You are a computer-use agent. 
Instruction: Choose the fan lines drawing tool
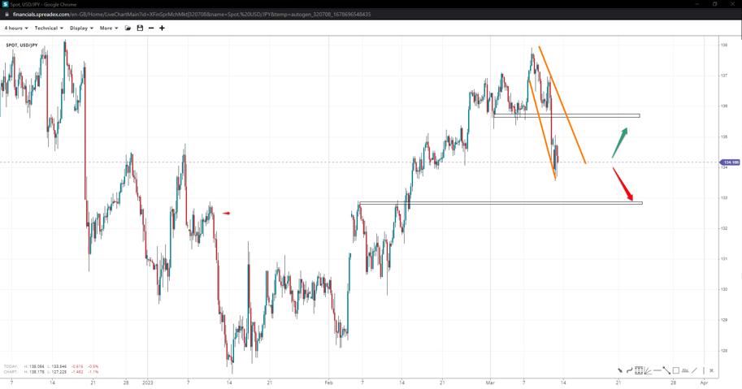pos(648,371)
